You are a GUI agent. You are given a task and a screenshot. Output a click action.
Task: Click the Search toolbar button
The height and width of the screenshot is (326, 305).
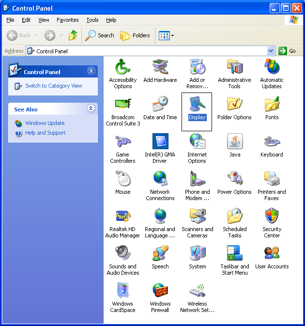click(100, 35)
